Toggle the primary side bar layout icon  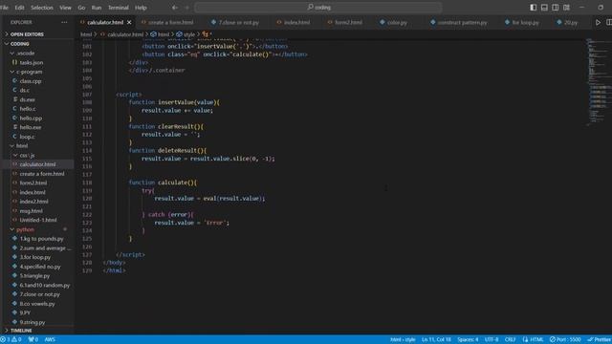click(x=534, y=8)
